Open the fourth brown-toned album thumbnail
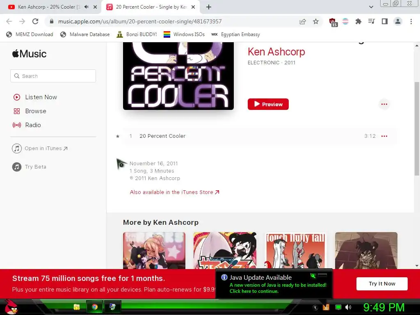The image size is (420, 315). click(x=366, y=251)
